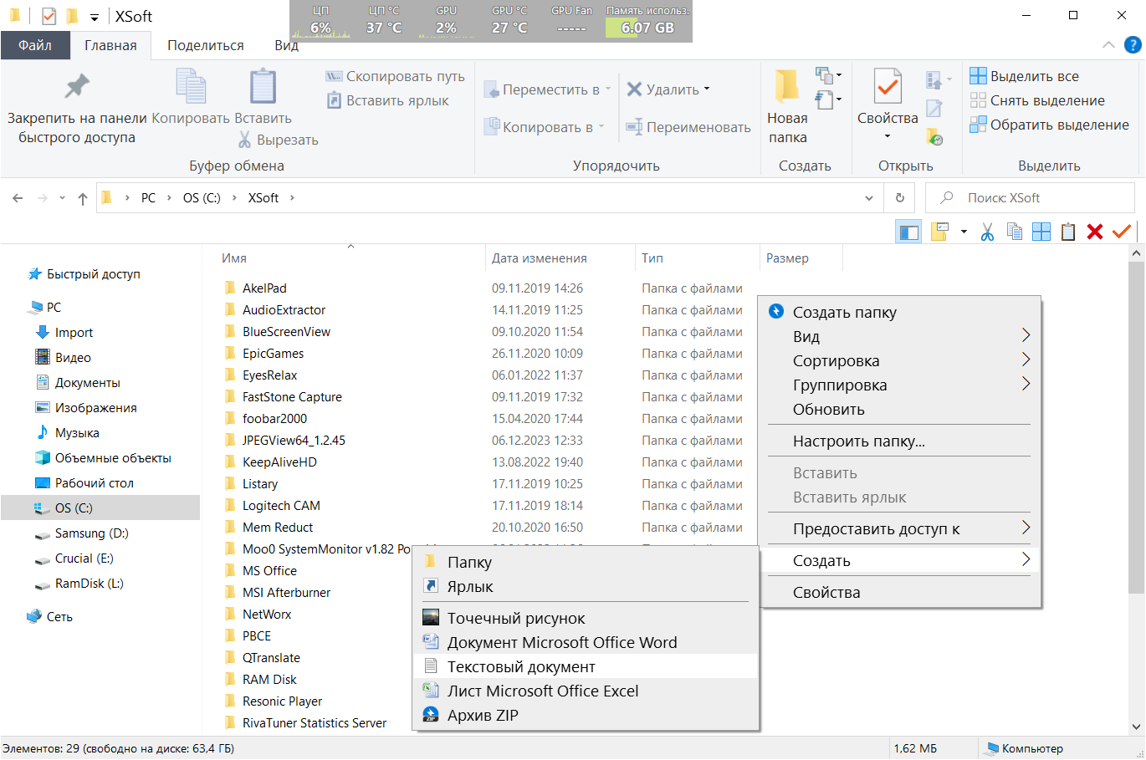Viewport: 1146px width, 760px height.
Task: Expand the Свойства dropdown arrow
Action: [x=888, y=136]
